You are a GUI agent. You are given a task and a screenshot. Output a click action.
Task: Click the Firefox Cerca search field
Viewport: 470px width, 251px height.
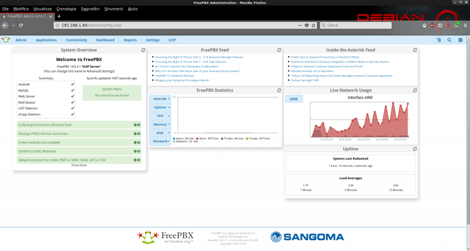[356, 26]
